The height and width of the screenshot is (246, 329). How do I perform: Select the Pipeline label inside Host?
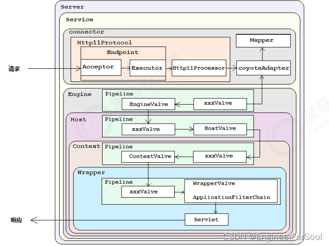pyautogui.click(x=119, y=119)
